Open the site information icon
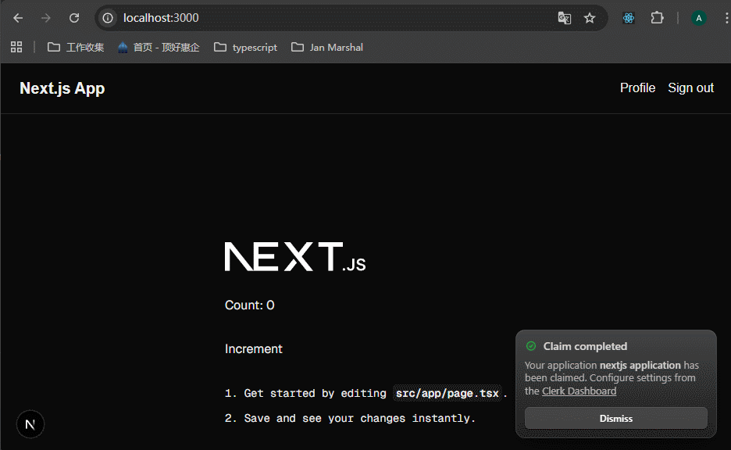 [109, 18]
